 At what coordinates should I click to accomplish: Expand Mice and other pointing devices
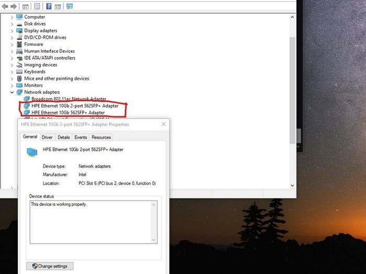[12, 79]
